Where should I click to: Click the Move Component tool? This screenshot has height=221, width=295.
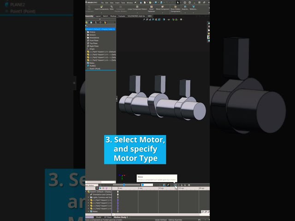click(163, 8)
